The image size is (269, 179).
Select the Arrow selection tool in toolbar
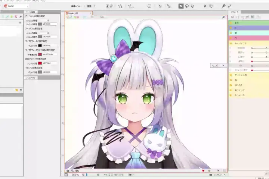(x=181, y=6)
